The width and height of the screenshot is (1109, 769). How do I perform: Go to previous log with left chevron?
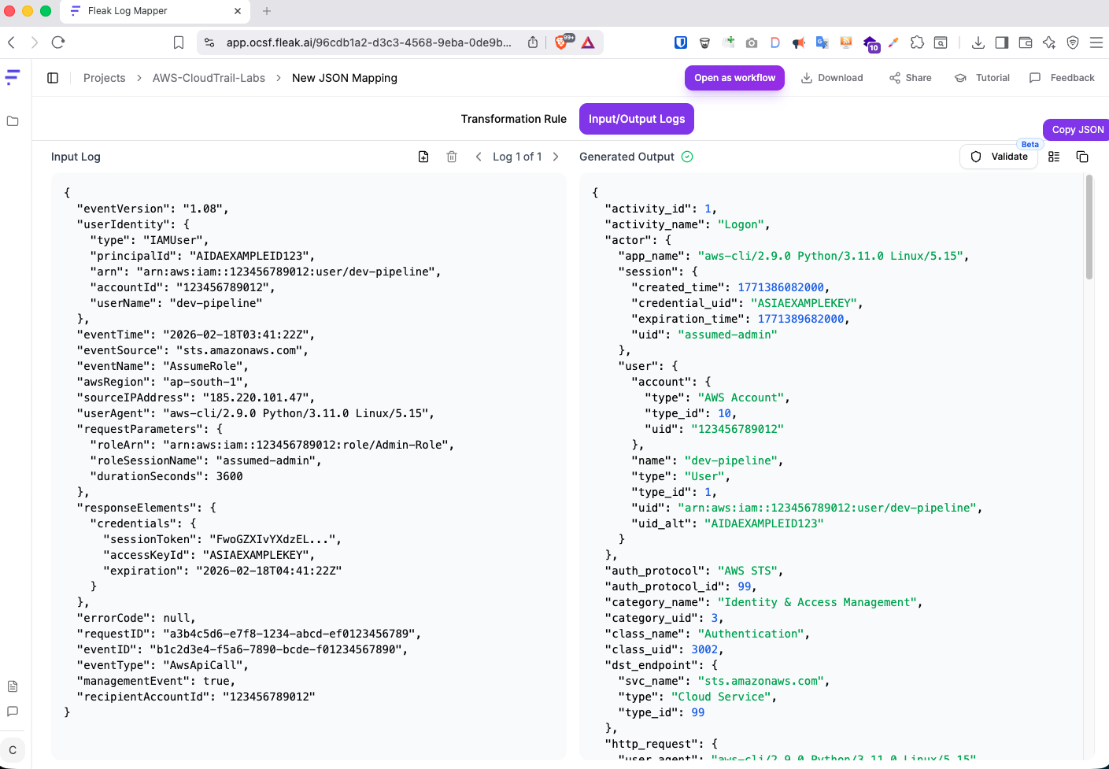(x=479, y=157)
